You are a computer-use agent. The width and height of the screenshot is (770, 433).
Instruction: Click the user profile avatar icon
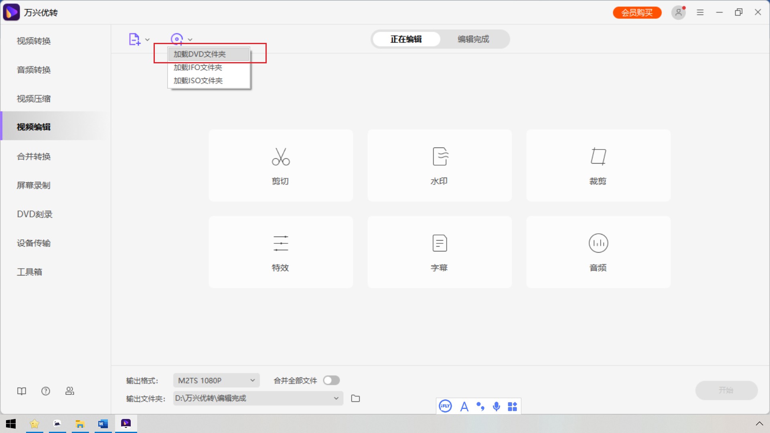(x=678, y=12)
